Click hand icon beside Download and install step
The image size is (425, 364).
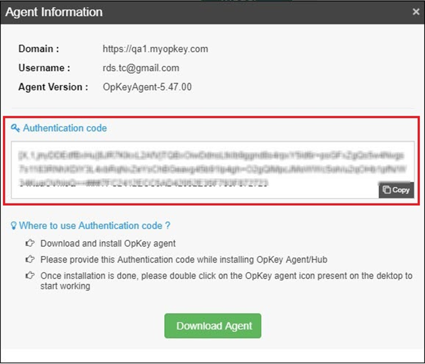click(x=30, y=244)
